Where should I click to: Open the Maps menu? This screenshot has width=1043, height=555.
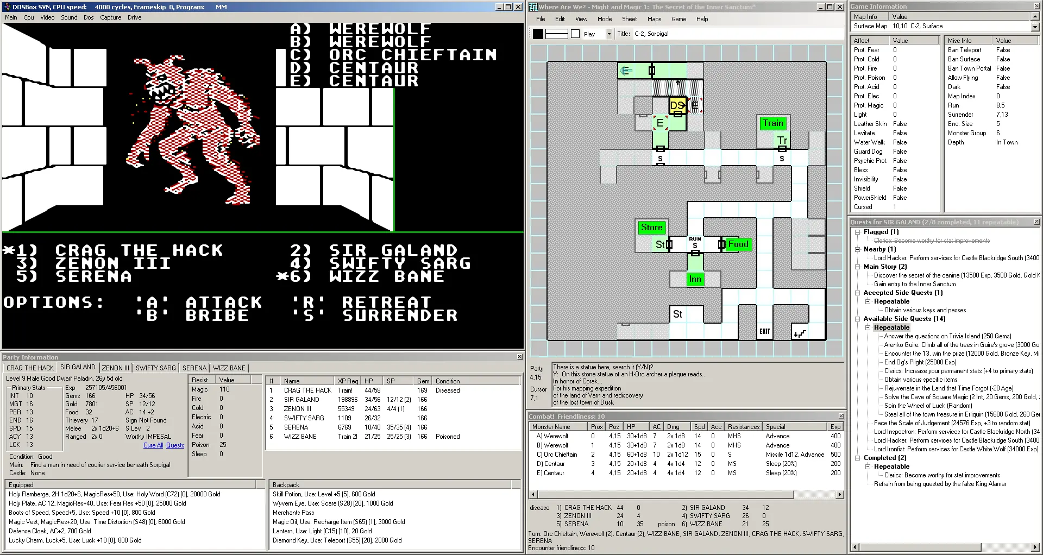[654, 19]
